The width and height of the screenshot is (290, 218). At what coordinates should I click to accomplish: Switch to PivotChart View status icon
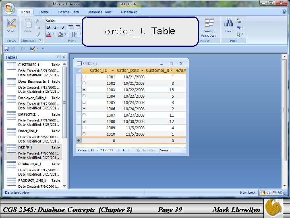(x=274, y=193)
